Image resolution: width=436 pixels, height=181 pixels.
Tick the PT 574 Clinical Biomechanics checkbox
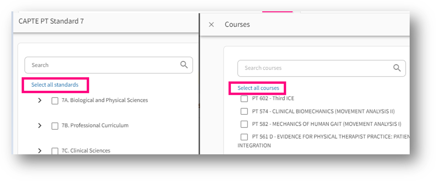tap(244, 111)
